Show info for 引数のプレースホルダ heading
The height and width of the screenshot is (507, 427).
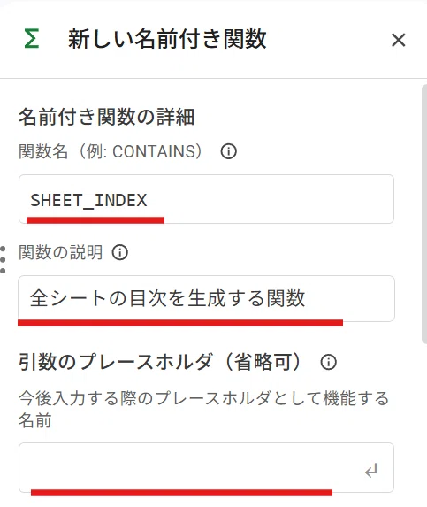[329, 362]
